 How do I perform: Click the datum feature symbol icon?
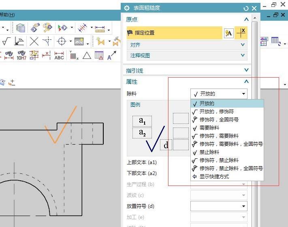point(19,41)
